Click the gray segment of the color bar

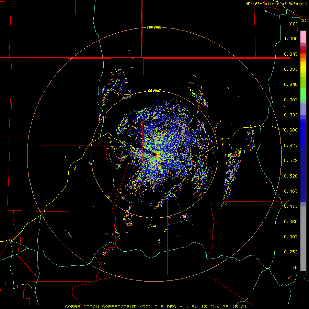pos(303,239)
